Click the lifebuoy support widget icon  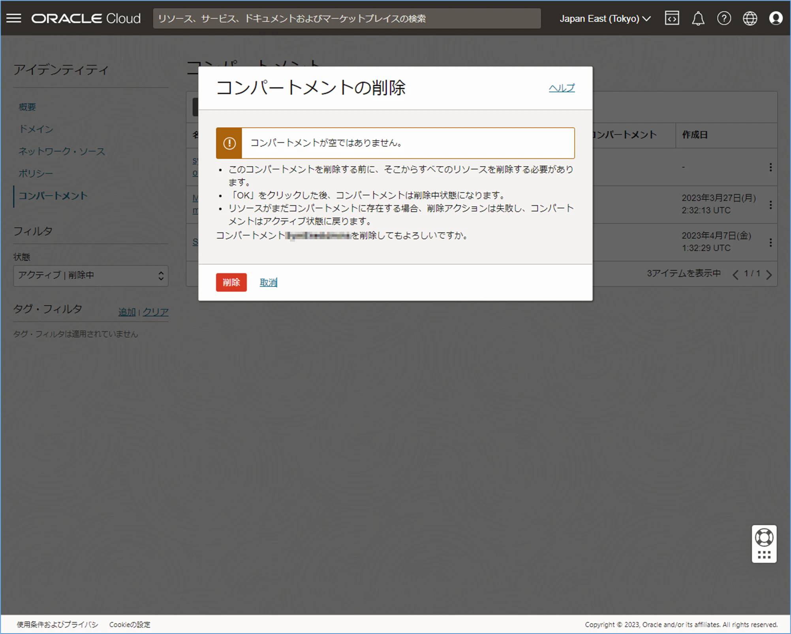tap(764, 538)
